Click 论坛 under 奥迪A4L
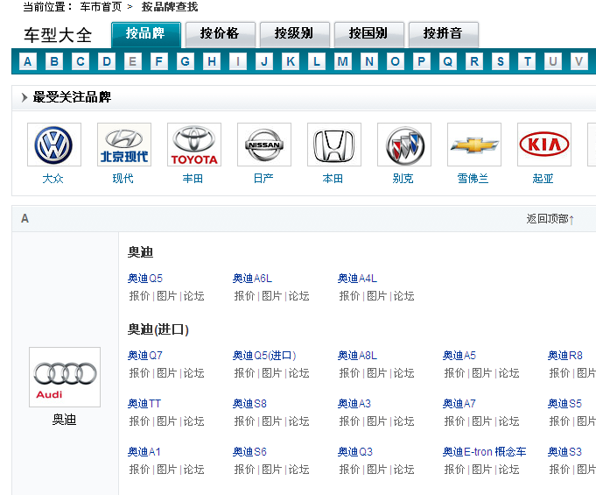Image resolution: width=596 pixels, height=495 pixels. (403, 296)
